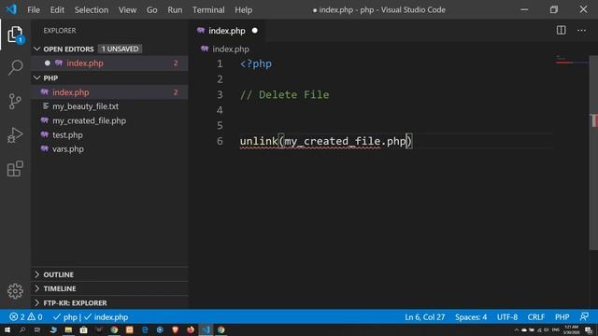This screenshot has height=336, width=598.
Task: Open the File menu
Action: pos(34,10)
